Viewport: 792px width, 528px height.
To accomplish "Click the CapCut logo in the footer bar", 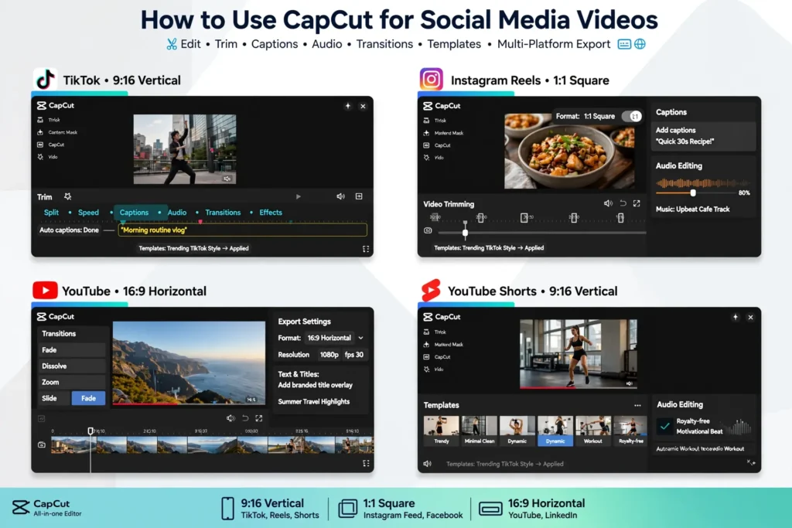I will (21, 507).
